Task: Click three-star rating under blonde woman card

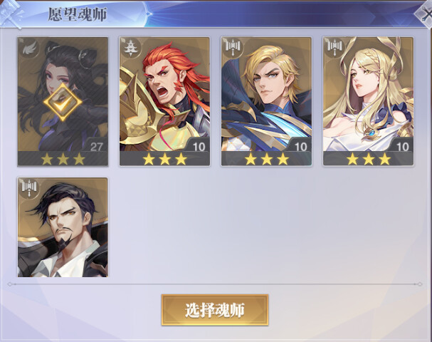Action: (368, 159)
